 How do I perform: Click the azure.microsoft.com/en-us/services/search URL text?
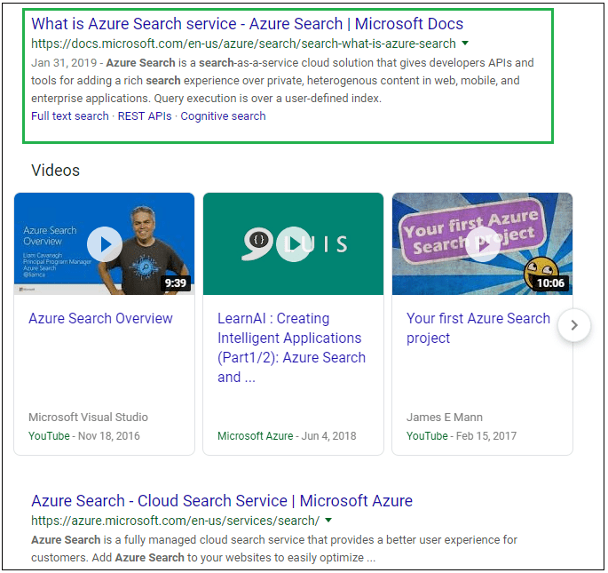(175, 521)
